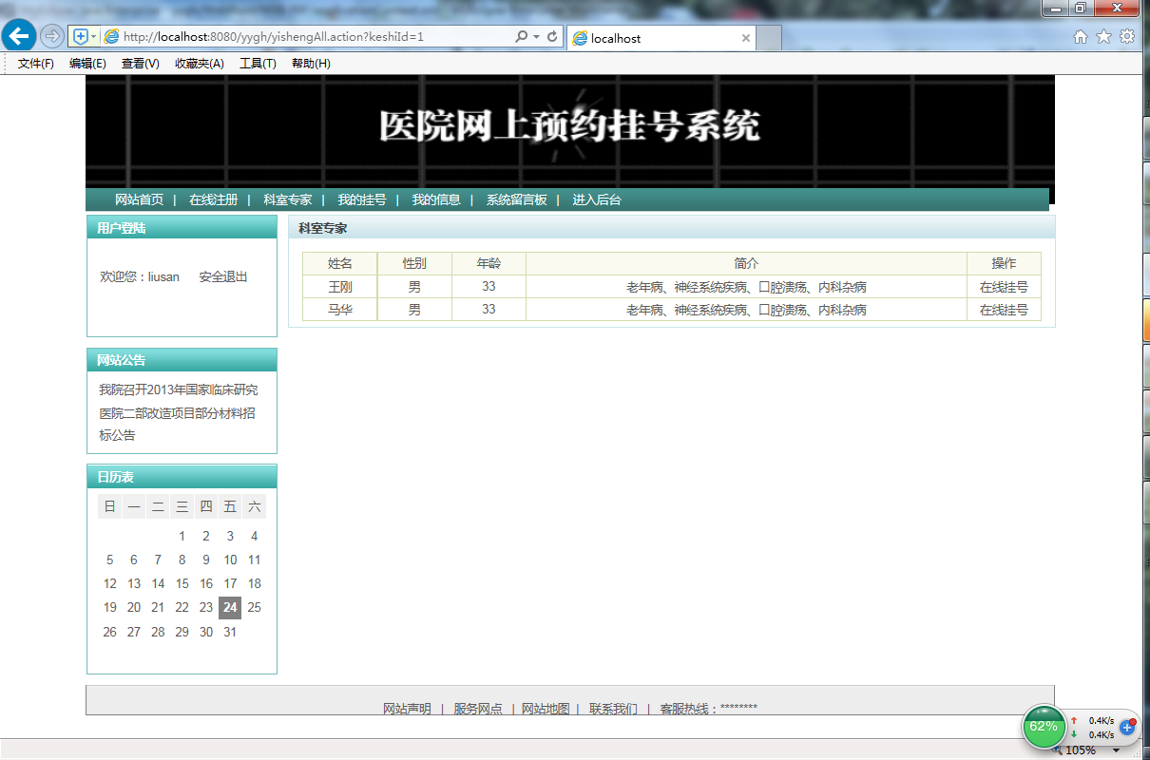The height and width of the screenshot is (760, 1150).
Task: Select date 24 in the calendar
Action: coord(229,607)
